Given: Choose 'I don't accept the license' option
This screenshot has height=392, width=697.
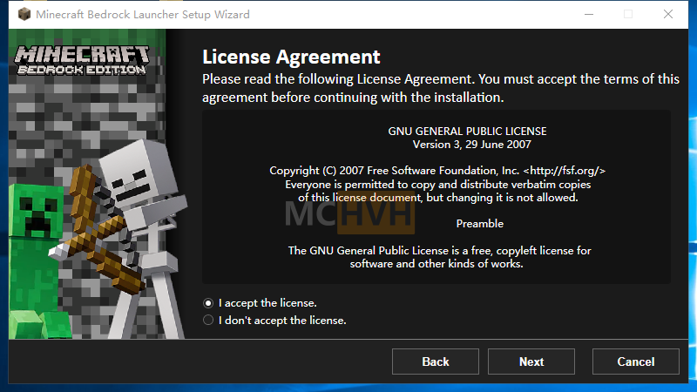Looking at the screenshot, I should click(x=208, y=320).
